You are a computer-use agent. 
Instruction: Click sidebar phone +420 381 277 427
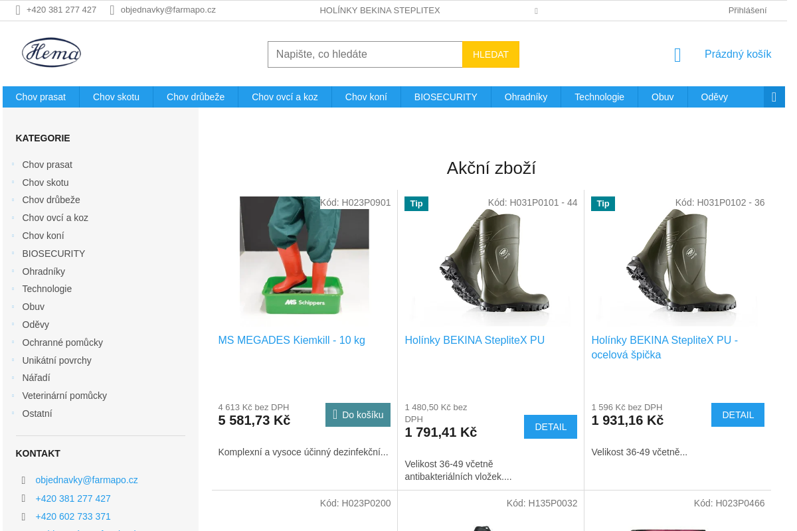[x=73, y=498]
